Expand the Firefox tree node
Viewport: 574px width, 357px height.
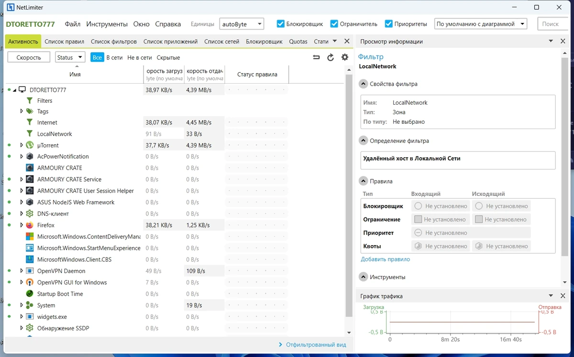point(22,225)
